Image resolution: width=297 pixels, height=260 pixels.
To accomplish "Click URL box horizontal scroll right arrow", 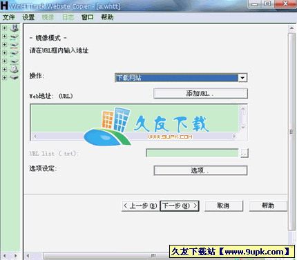I will (234, 136).
